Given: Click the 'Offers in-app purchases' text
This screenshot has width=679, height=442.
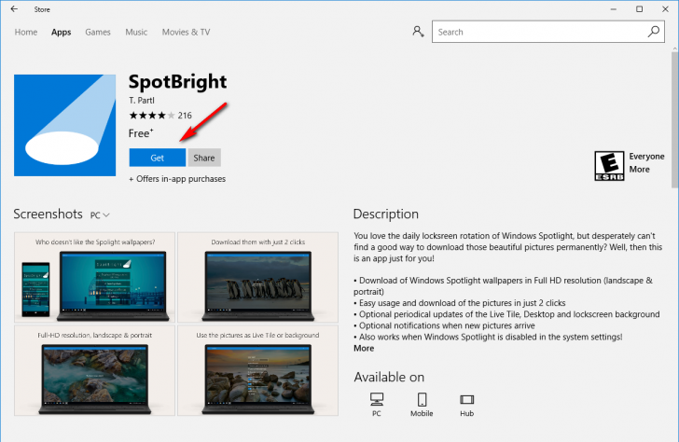Looking at the screenshot, I should (x=177, y=179).
